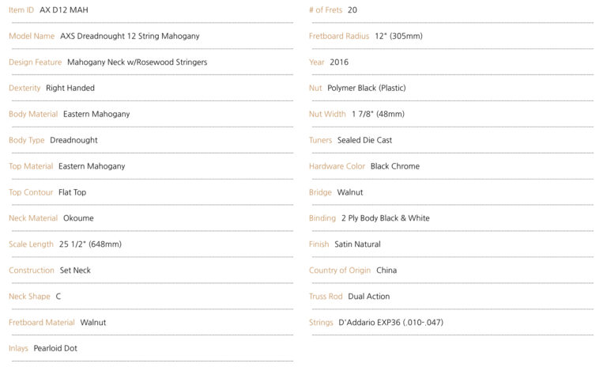Select the Fretboard Radius 12" (305mm) value
Image resolution: width=607 pixels, height=371 pixels.
tap(398, 36)
